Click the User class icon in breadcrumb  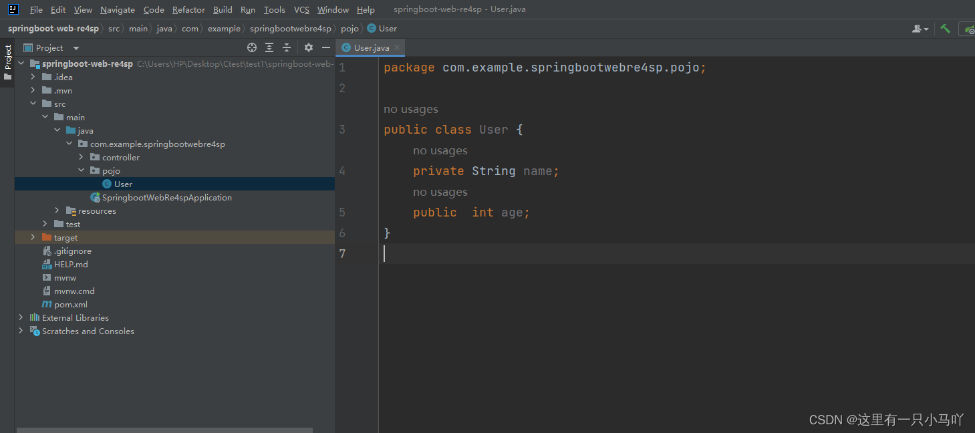[x=372, y=29]
